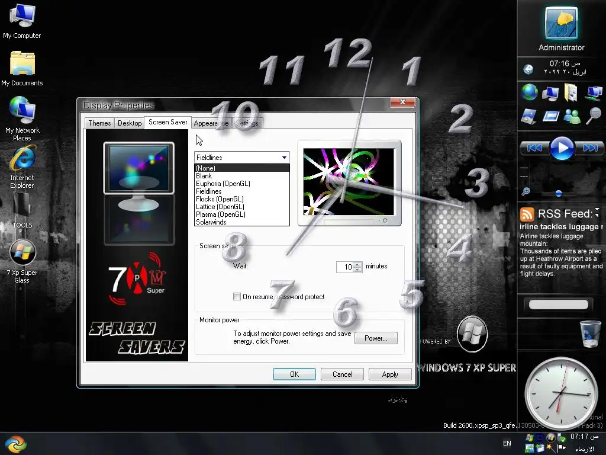606x455 pixels.
Task: Launch Internet Explorer from the desktop
Action: coord(22,167)
